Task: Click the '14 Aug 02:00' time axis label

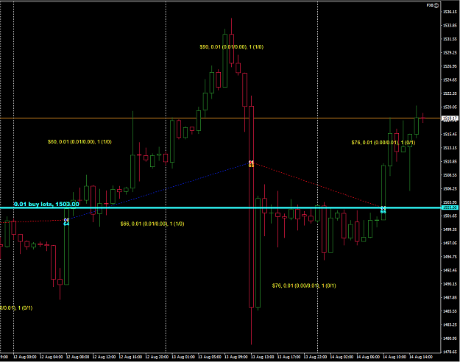Action: (342, 357)
